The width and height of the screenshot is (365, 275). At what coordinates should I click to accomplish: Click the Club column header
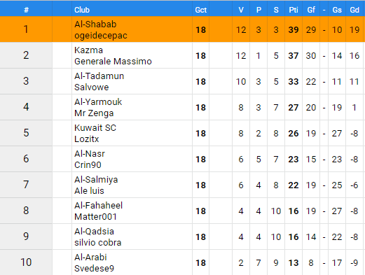82,10
